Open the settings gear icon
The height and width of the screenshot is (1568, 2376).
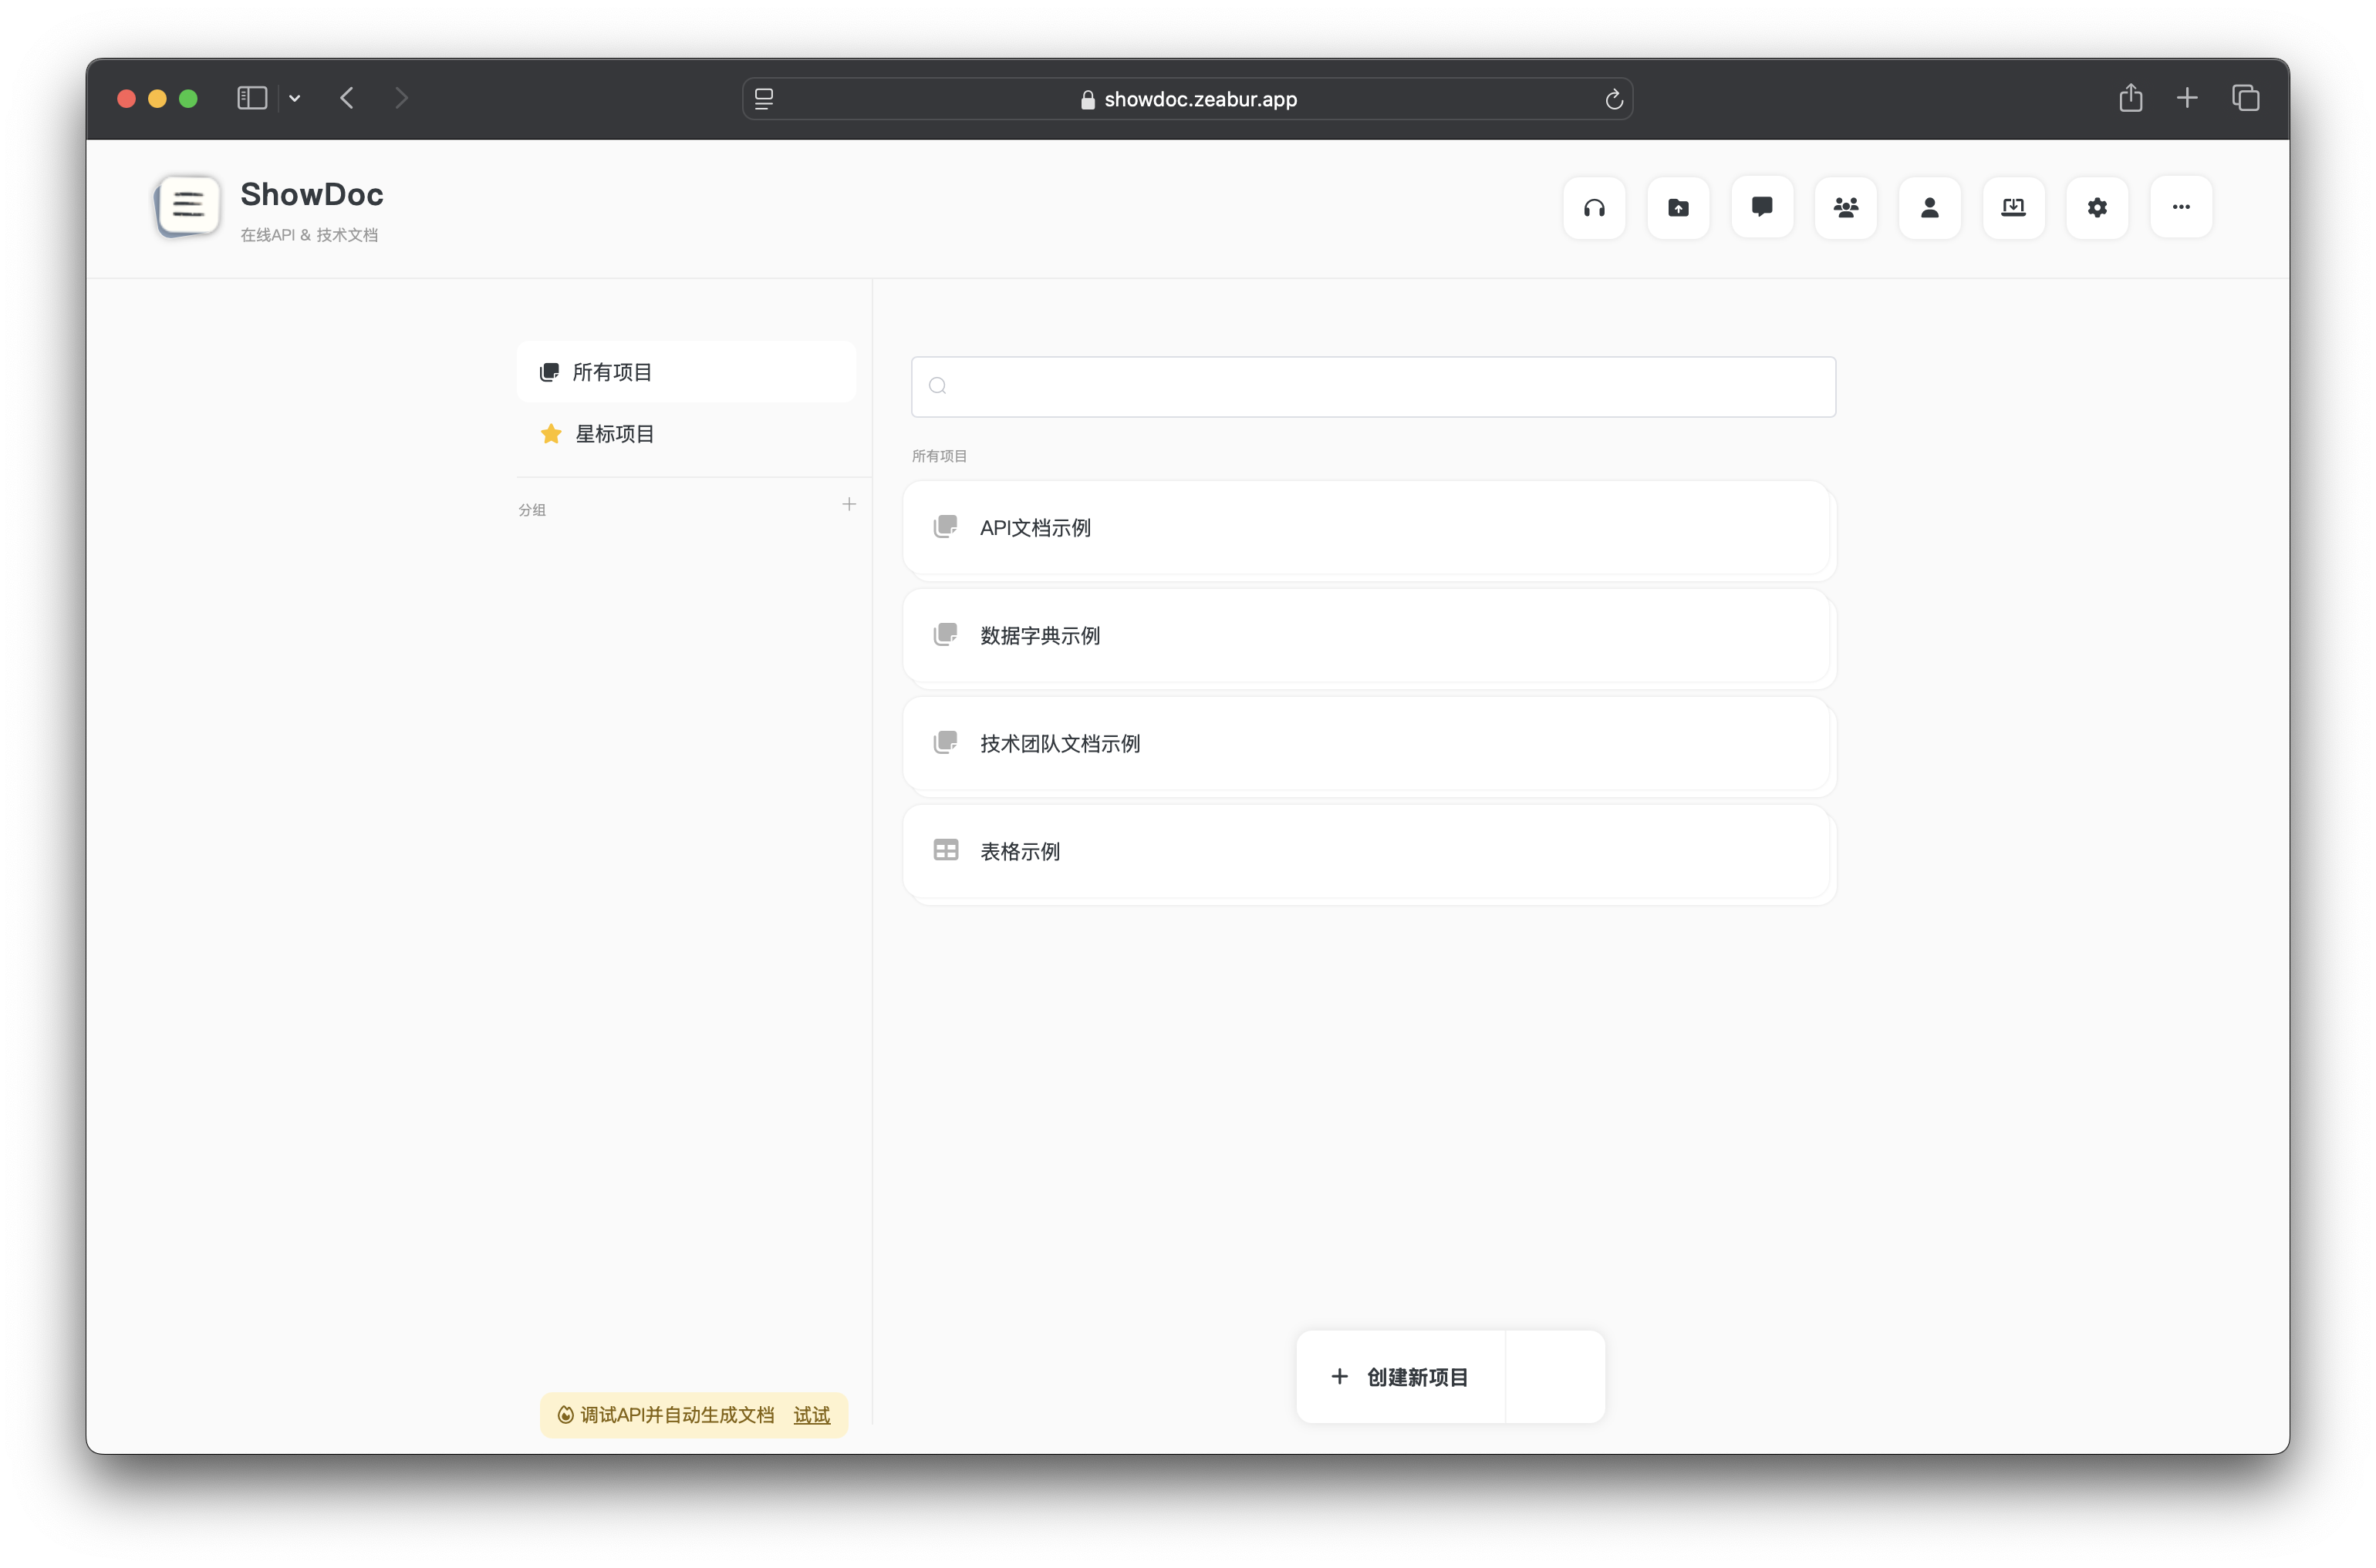2097,207
